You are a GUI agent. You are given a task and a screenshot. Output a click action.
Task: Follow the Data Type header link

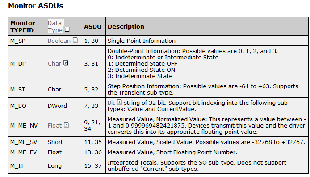(55, 26)
